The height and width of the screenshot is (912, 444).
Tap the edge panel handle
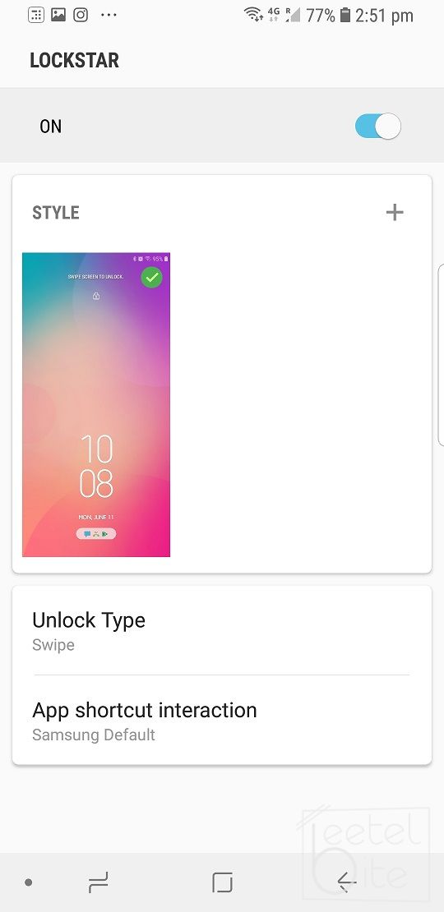441,355
